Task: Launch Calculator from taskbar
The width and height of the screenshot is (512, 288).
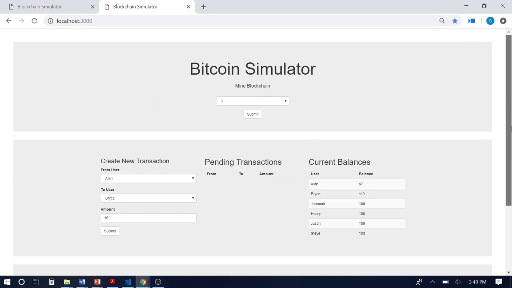Action: [52, 282]
